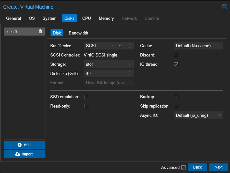Click into the Disk size field
The image size is (230, 173).
(105, 74)
